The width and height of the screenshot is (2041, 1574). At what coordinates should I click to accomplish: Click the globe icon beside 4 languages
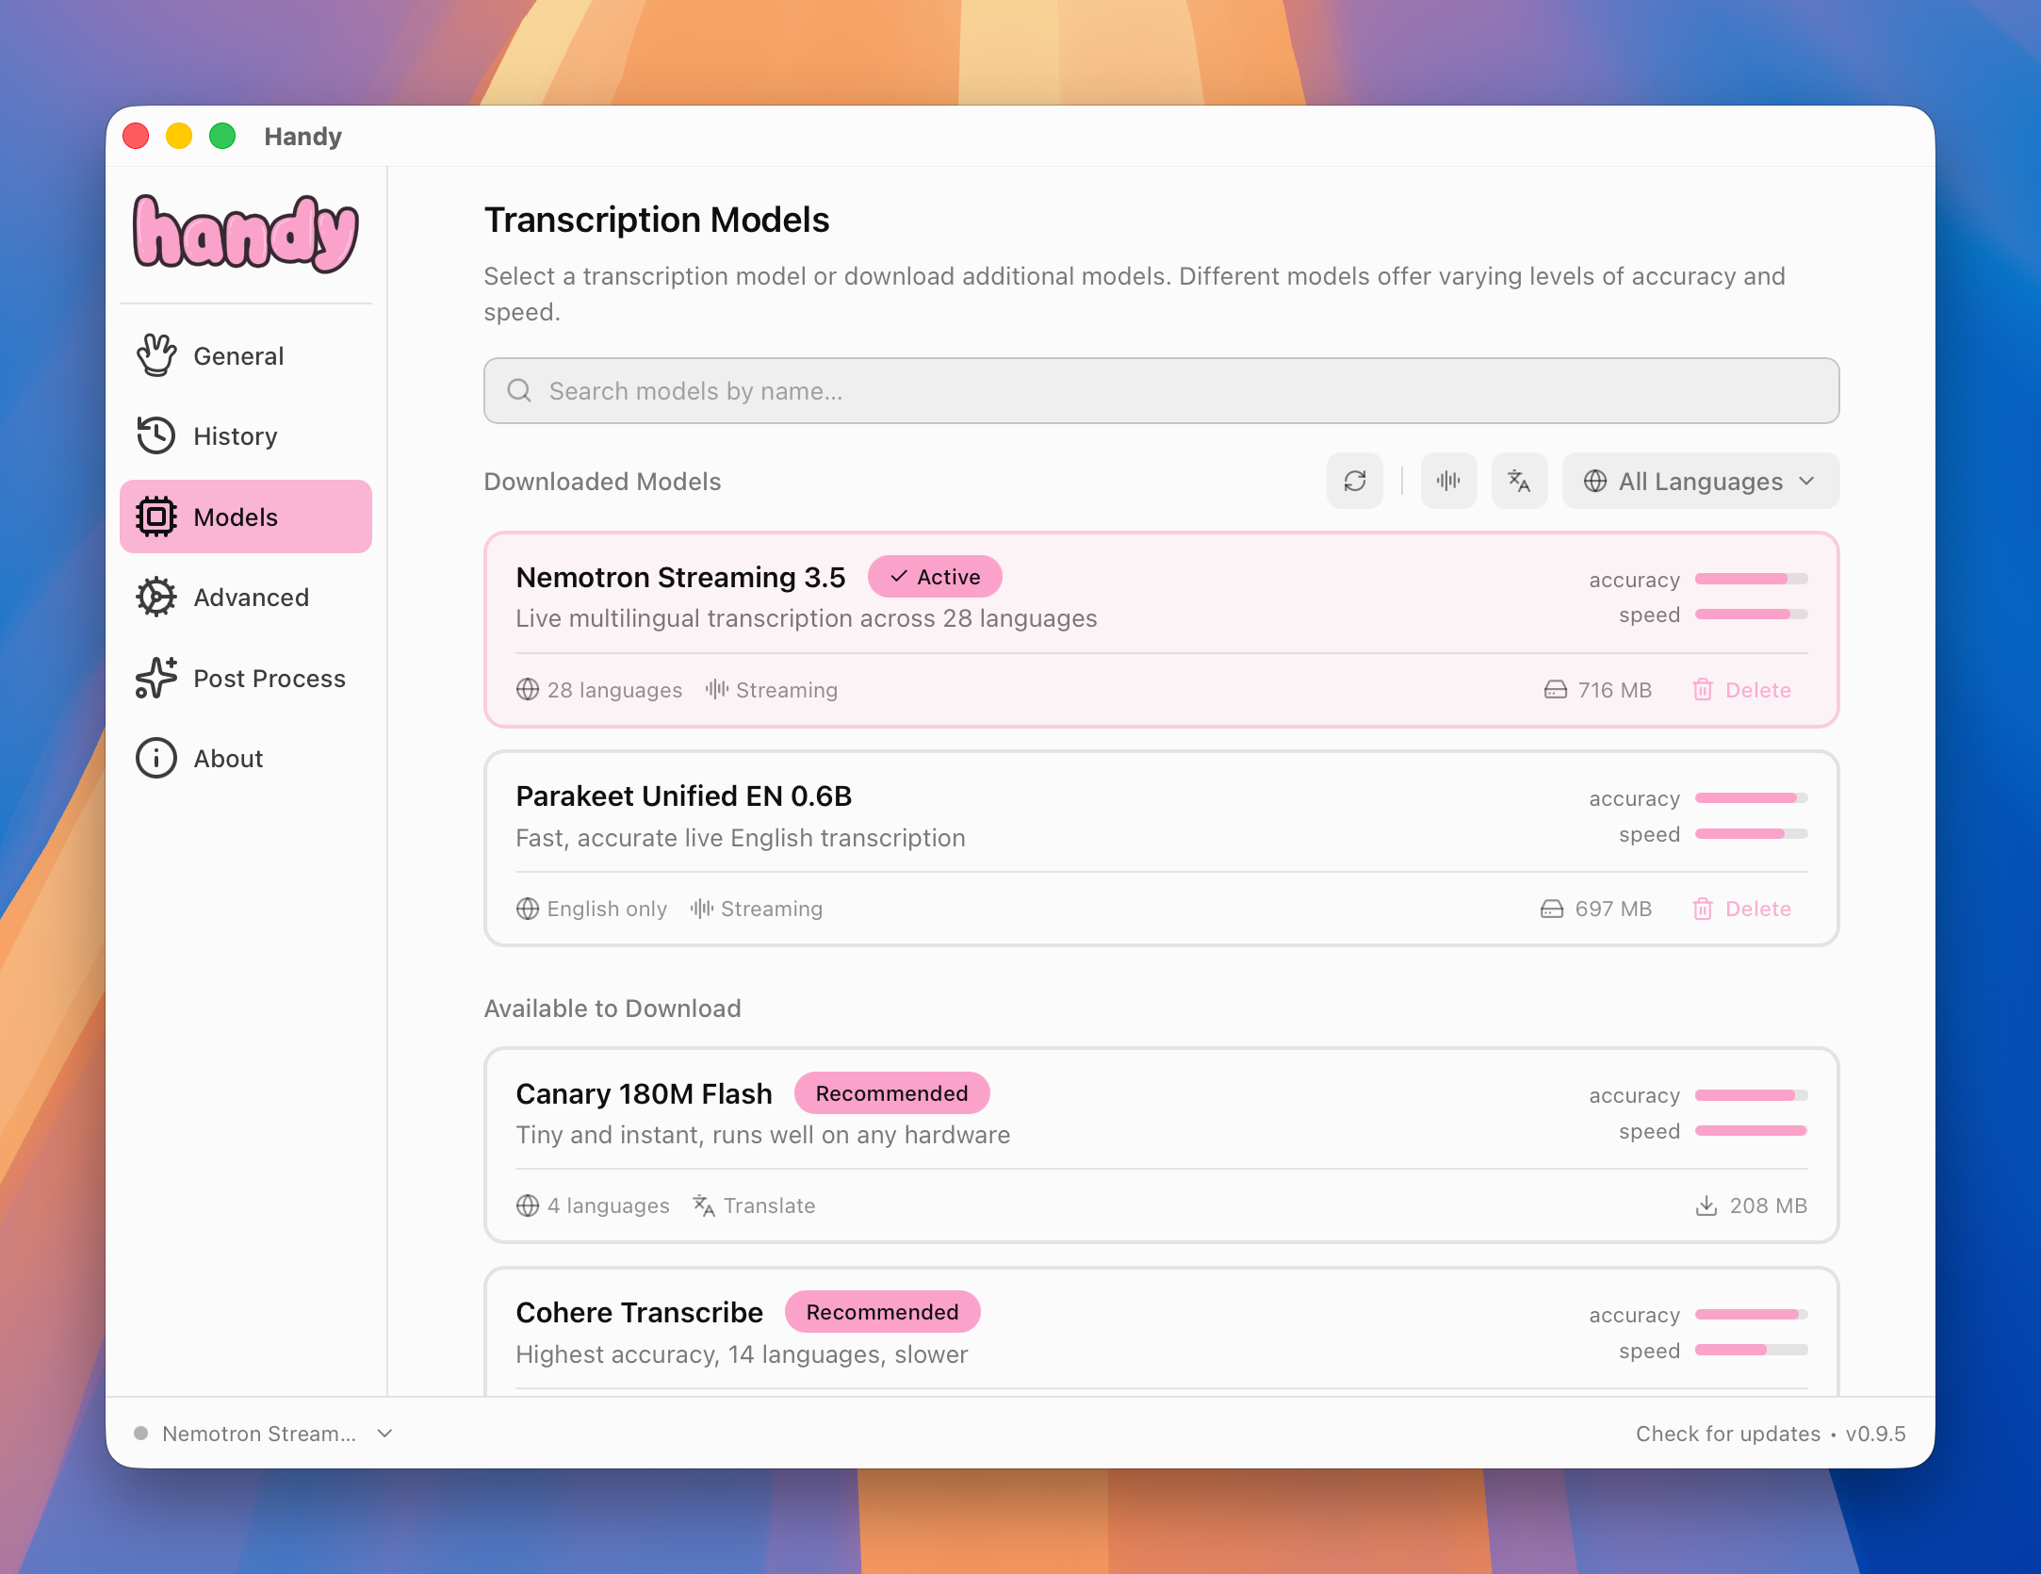pos(528,1205)
